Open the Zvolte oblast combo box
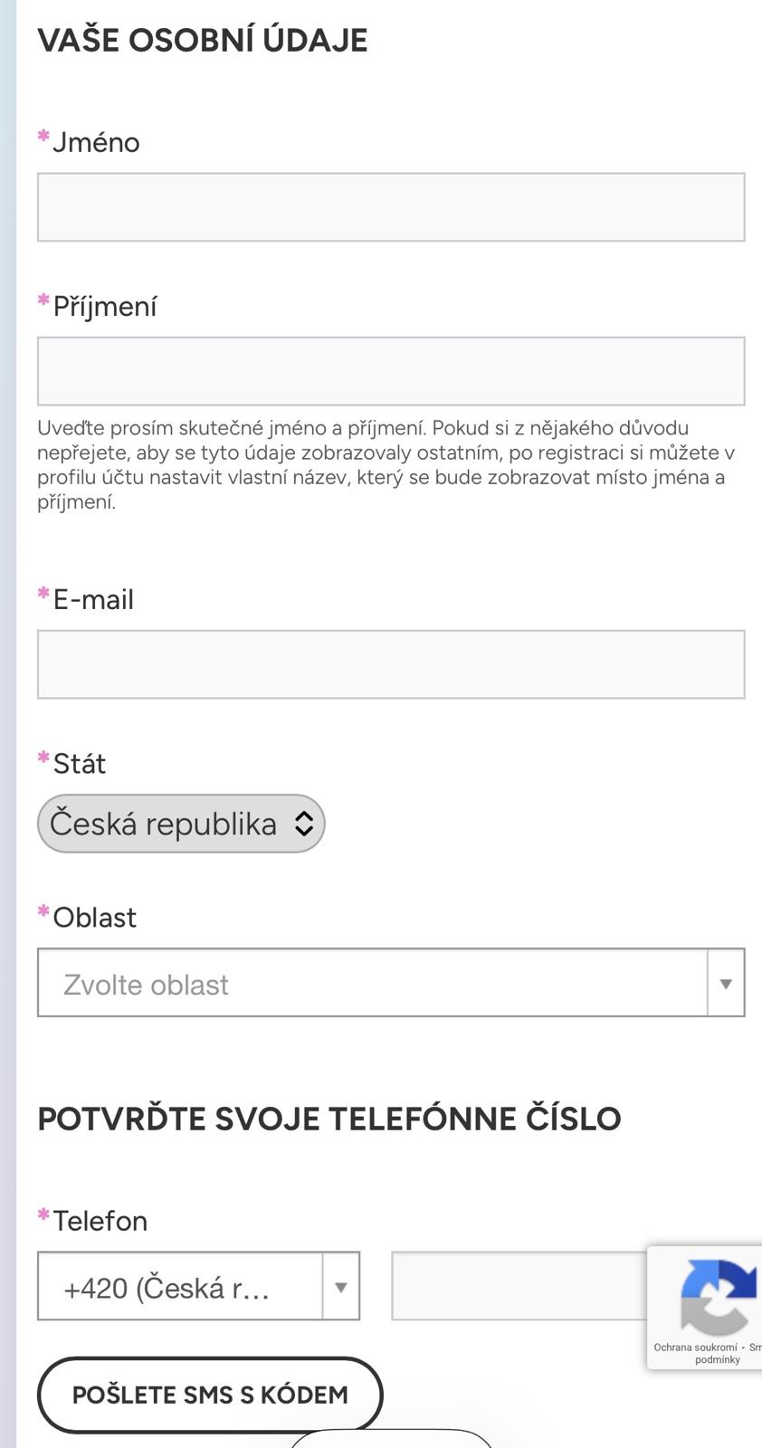The width and height of the screenshot is (762, 1448). (371, 984)
